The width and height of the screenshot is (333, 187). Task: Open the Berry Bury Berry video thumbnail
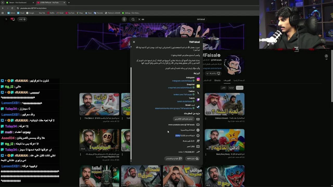point(224,140)
